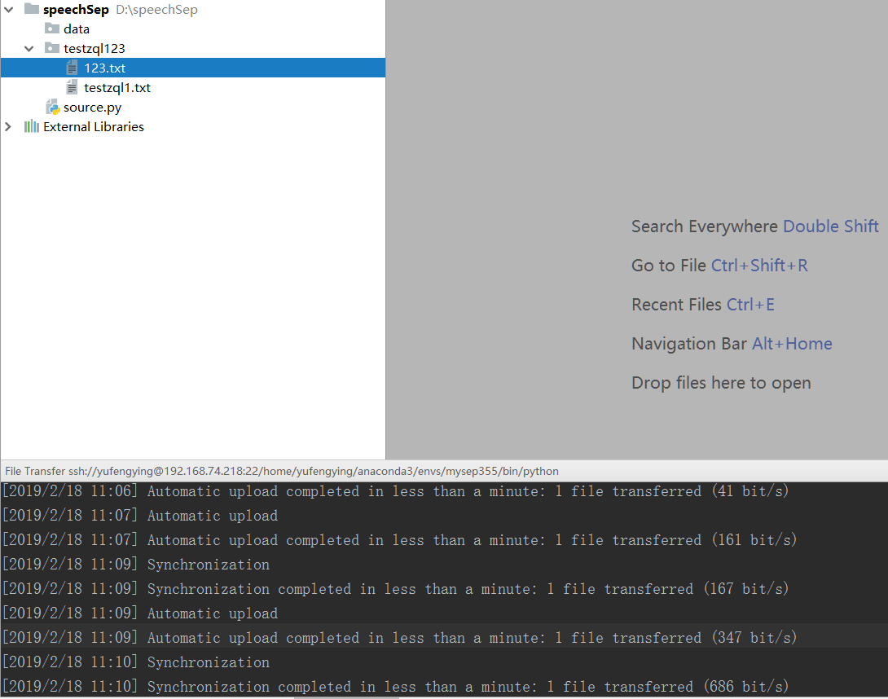Click the External Libraries bar-chart icon
888x699 pixels.
pyautogui.click(x=32, y=126)
